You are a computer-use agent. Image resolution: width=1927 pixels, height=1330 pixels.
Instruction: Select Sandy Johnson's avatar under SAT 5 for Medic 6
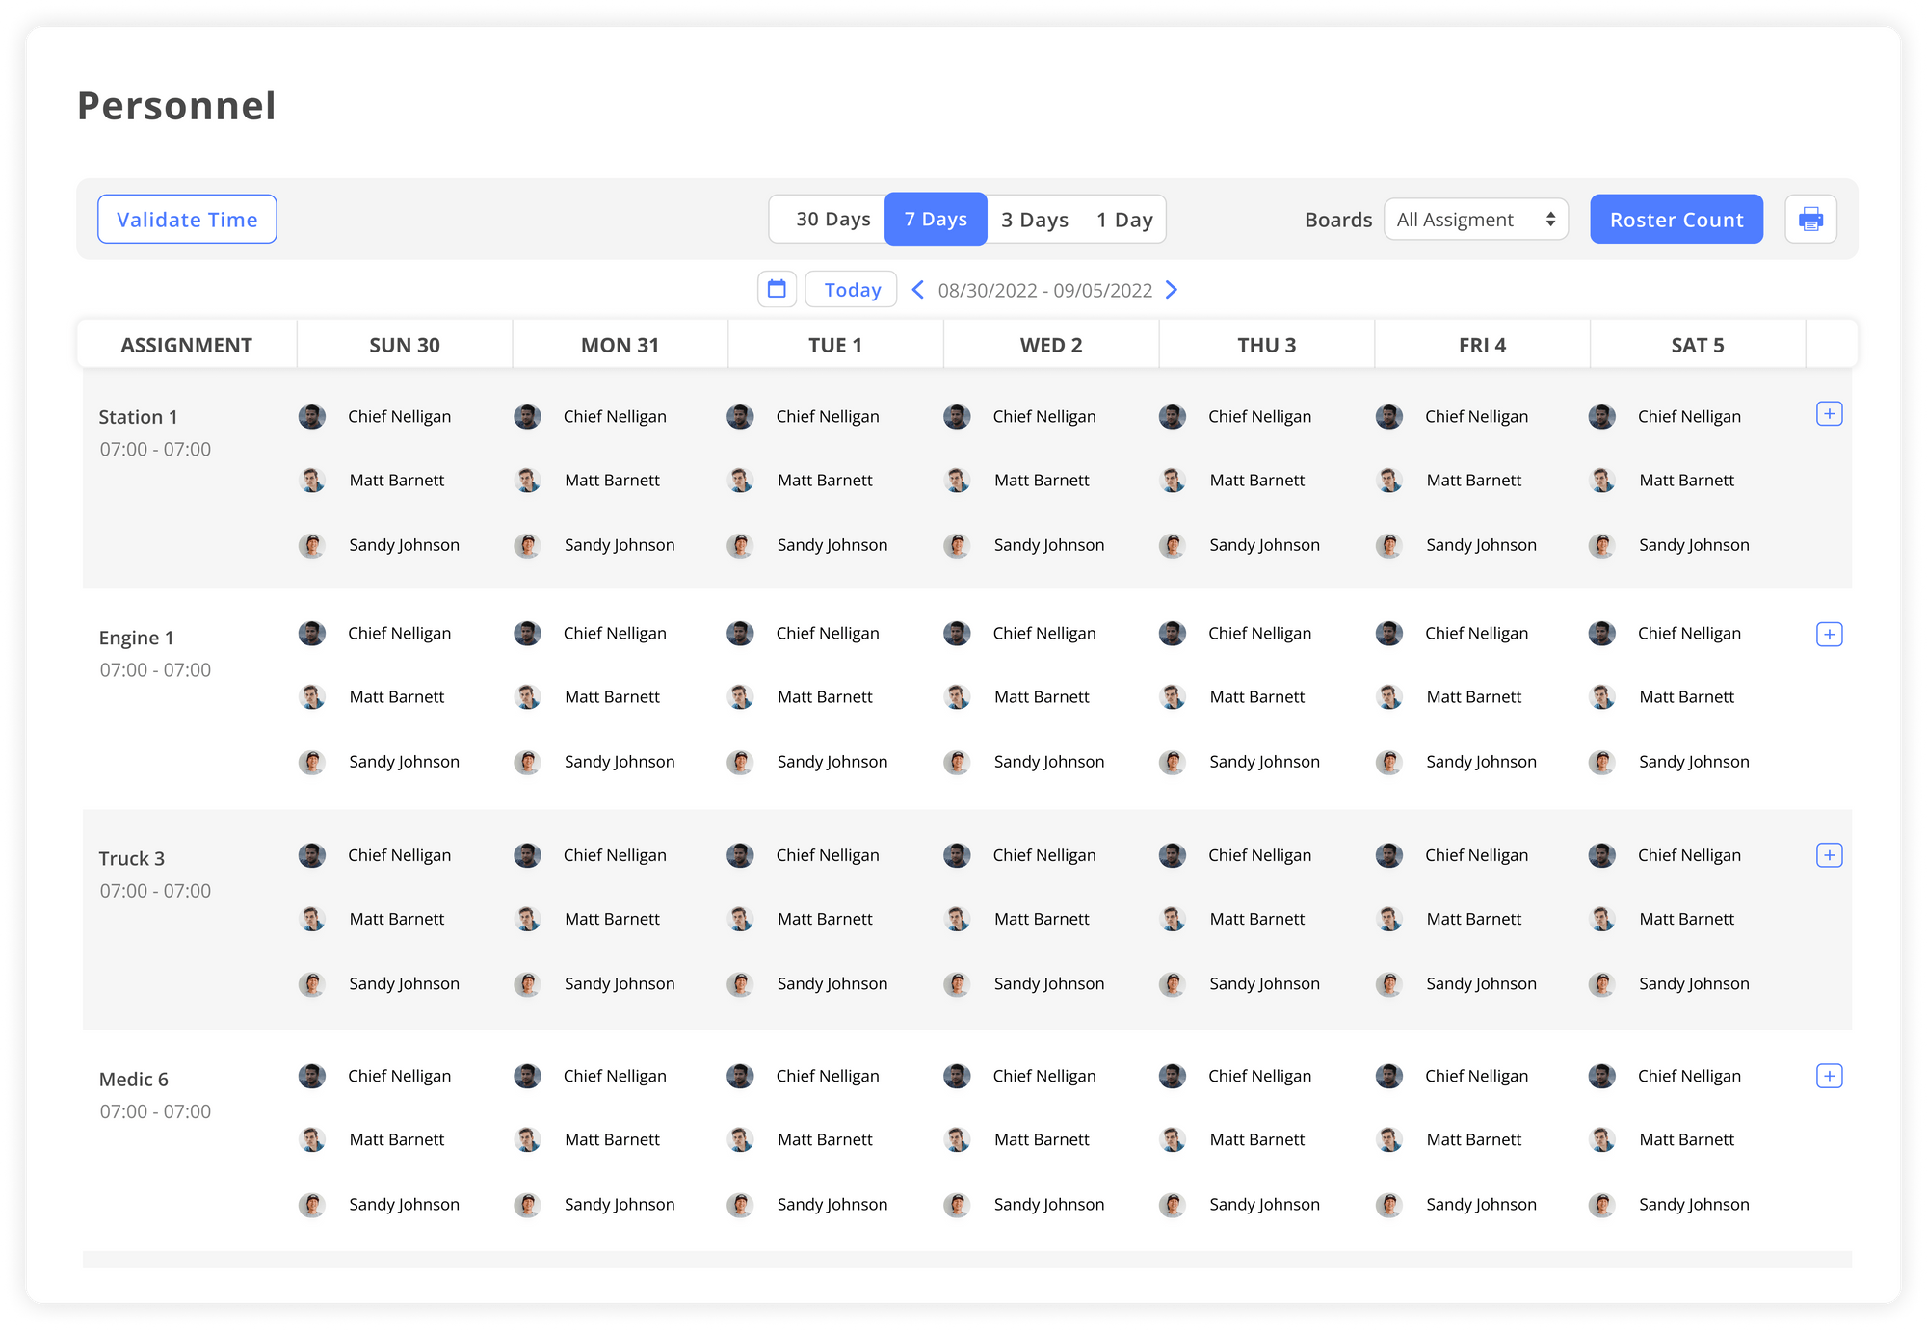[1601, 1205]
